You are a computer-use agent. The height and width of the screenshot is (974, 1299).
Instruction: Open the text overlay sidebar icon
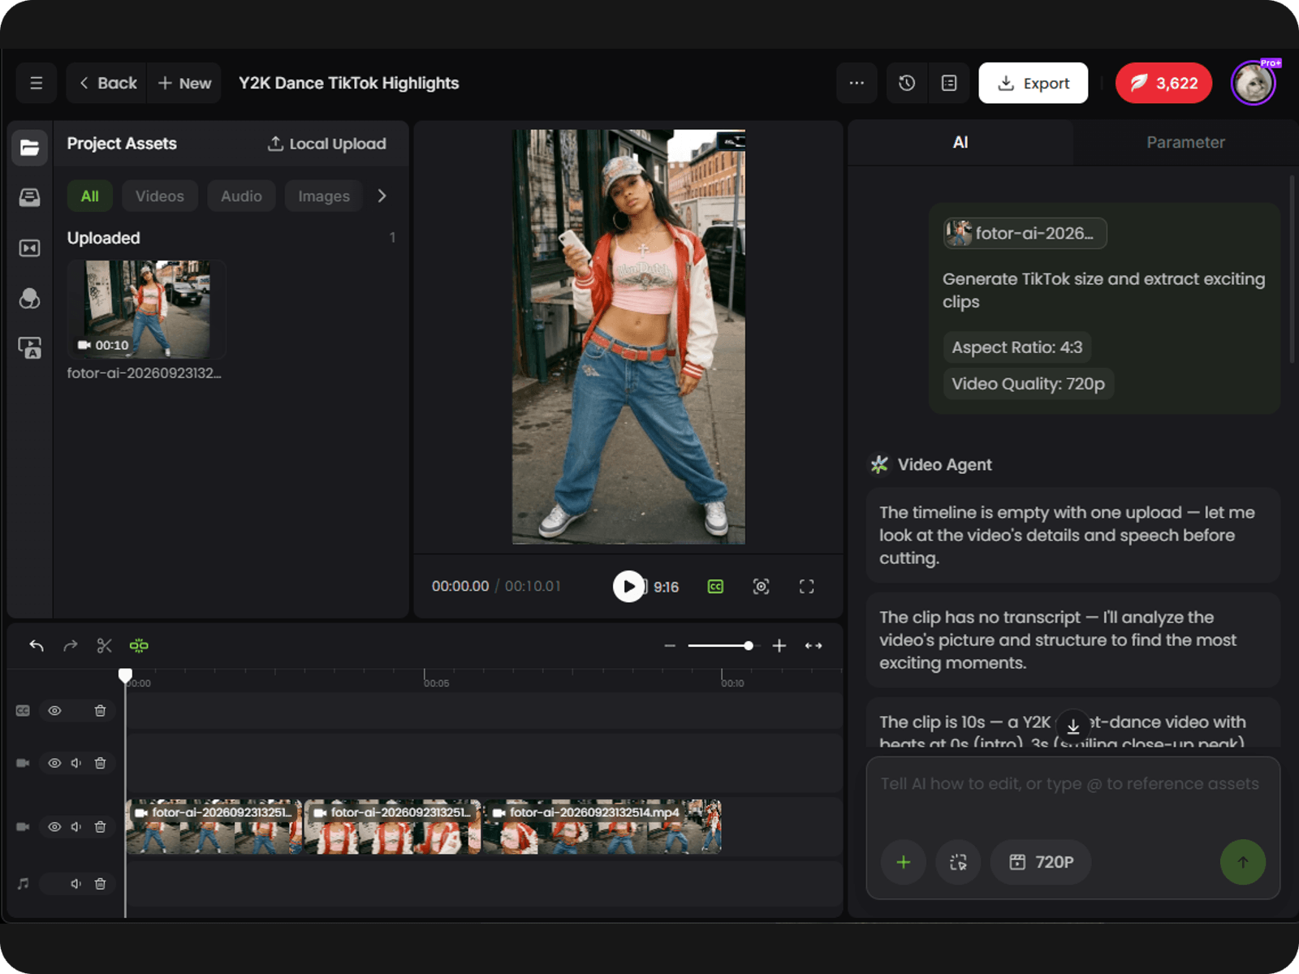pos(29,348)
